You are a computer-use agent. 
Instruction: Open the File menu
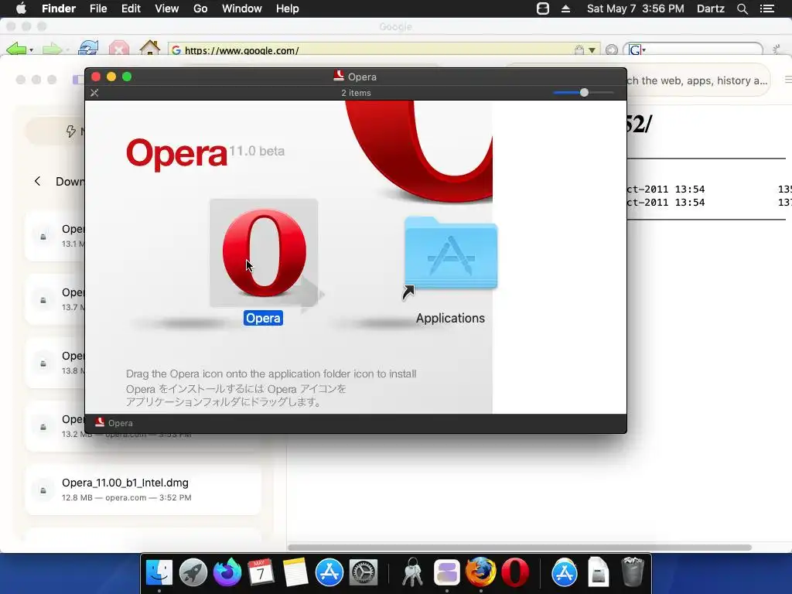[x=98, y=9]
